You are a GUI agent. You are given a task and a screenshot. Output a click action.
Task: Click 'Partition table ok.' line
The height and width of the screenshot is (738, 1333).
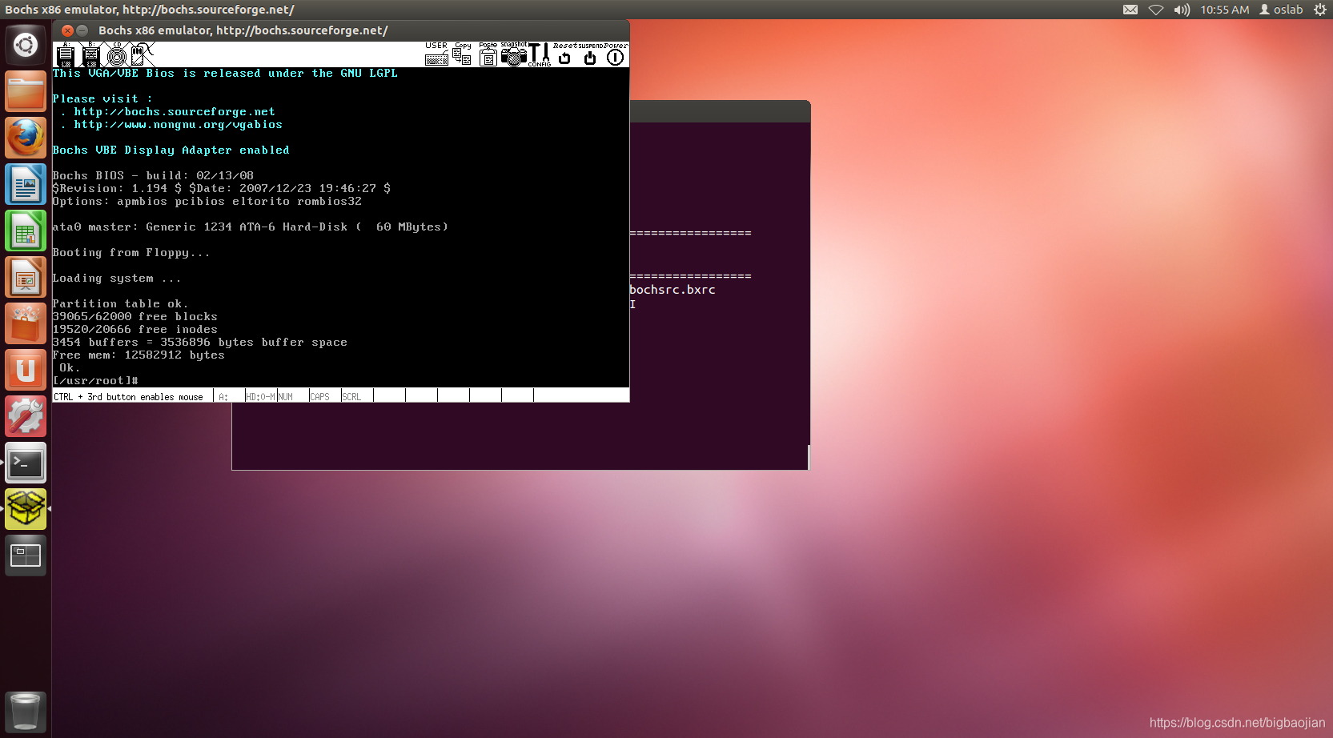(x=121, y=303)
